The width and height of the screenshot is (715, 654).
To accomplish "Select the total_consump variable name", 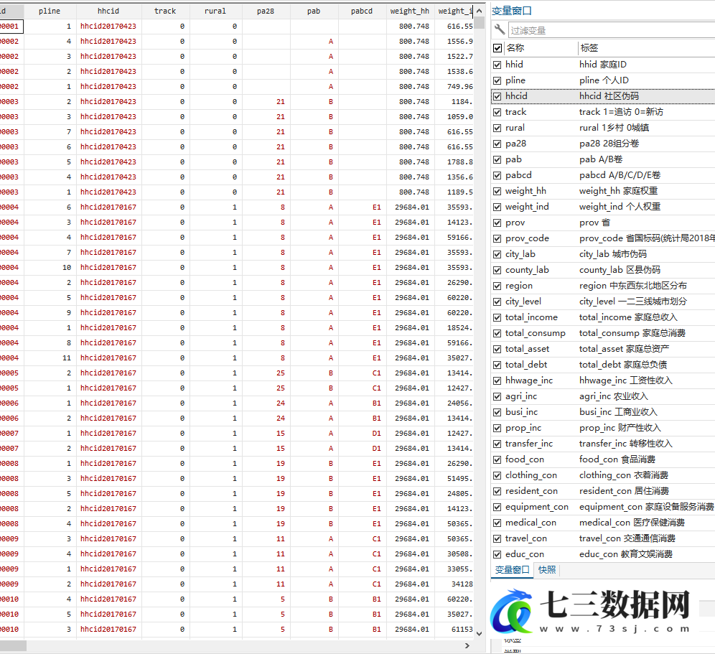I will point(536,333).
